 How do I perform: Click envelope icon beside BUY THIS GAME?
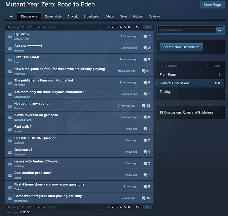point(10,60)
